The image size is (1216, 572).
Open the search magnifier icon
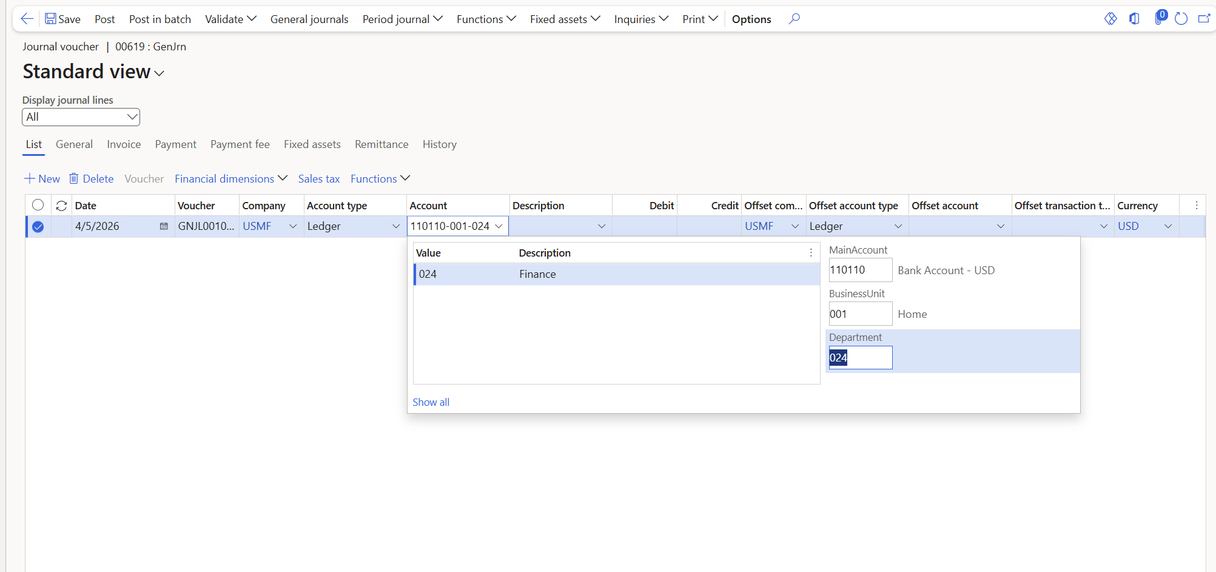[794, 19]
